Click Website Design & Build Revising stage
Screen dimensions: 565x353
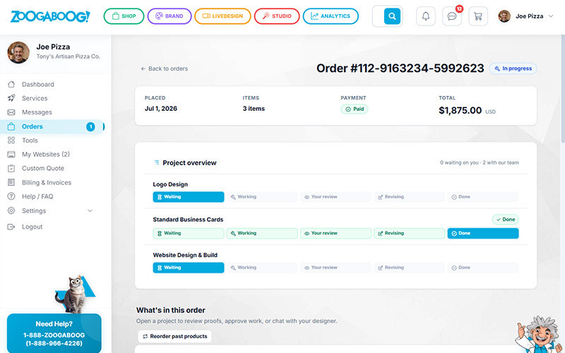pyautogui.click(x=410, y=268)
